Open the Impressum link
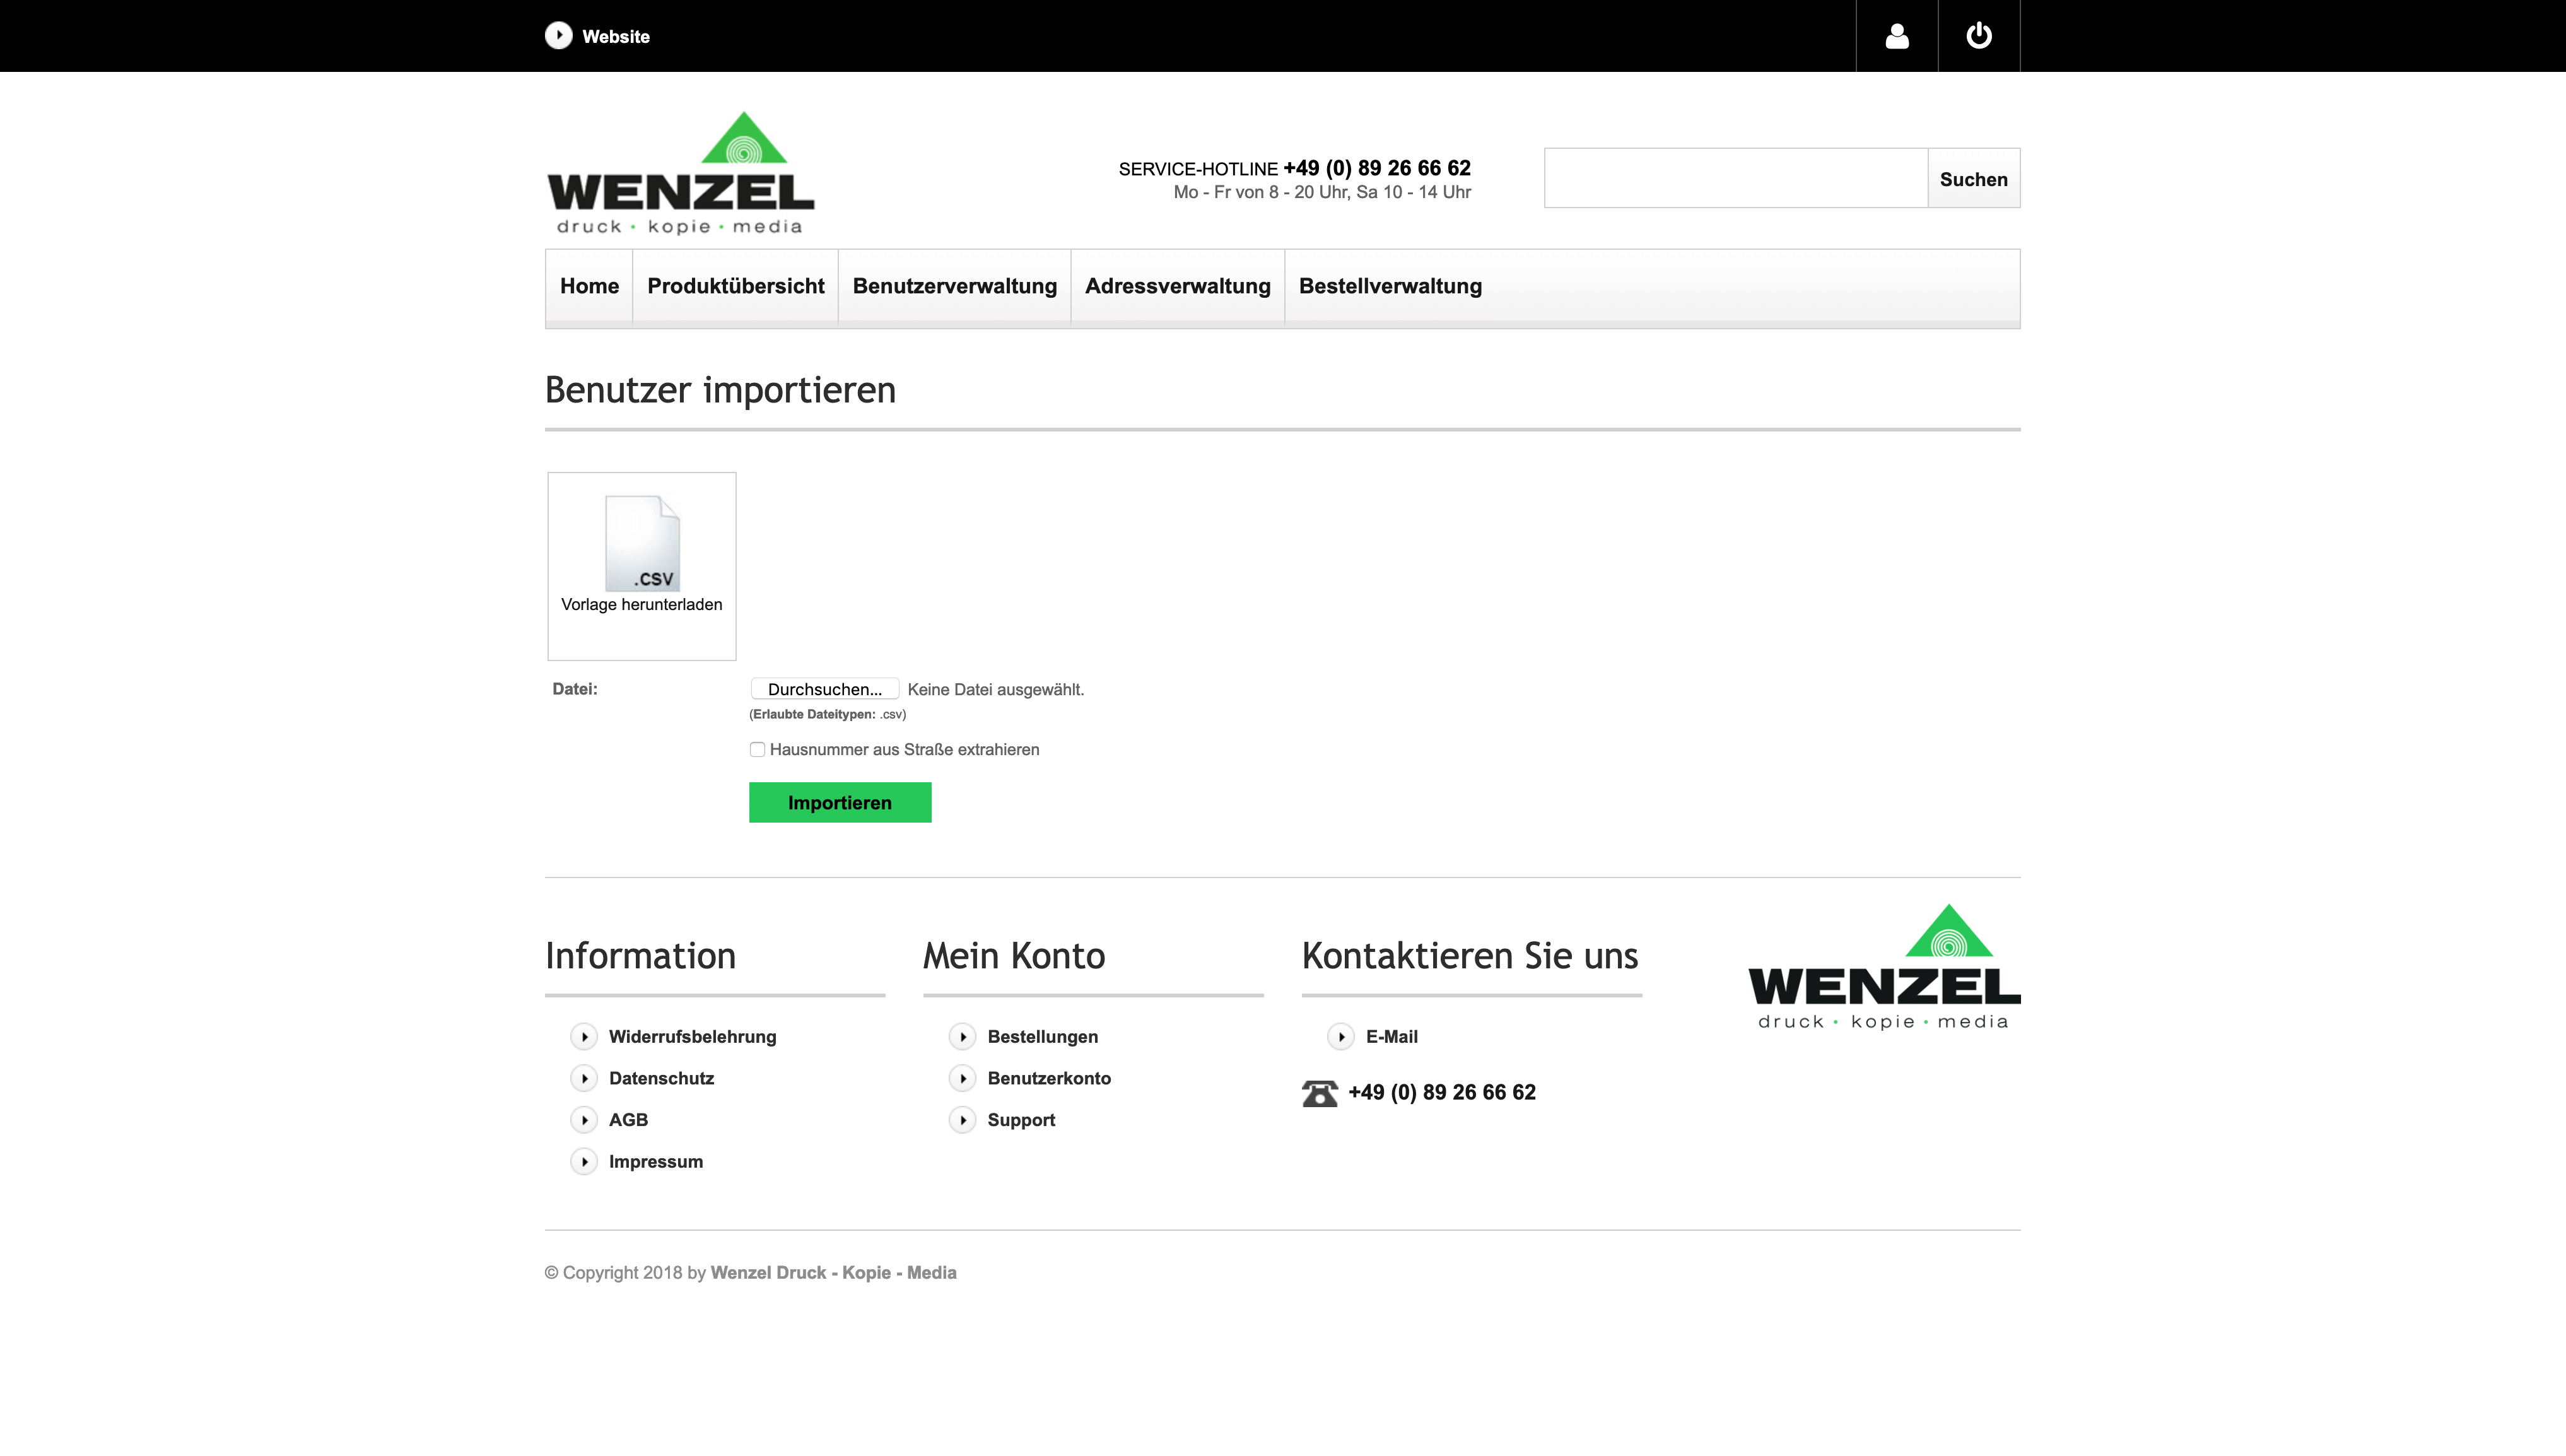 pyautogui.click(x=656, y=1161)
